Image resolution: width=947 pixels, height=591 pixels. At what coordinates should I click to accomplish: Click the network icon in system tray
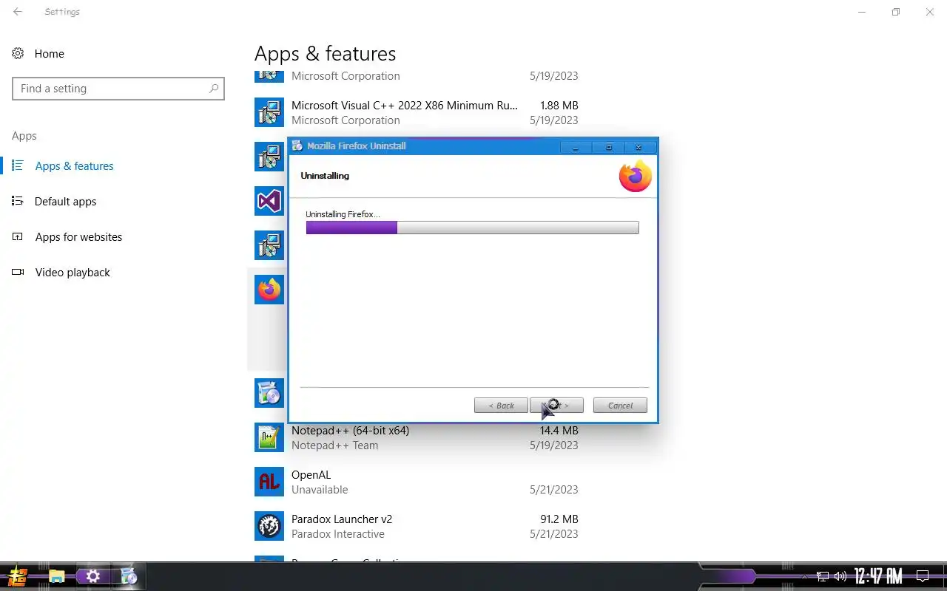(x=823, y=576)
